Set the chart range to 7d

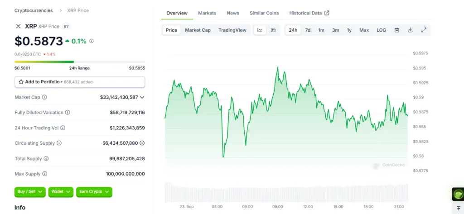point(308,30)
